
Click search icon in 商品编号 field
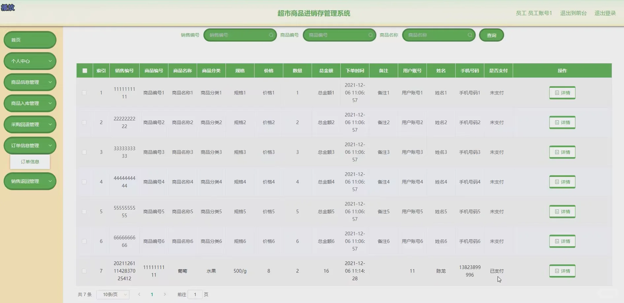[370, 35]
